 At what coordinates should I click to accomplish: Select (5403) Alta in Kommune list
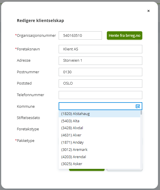point(99,121)
